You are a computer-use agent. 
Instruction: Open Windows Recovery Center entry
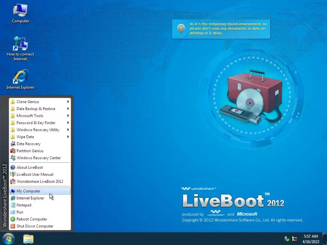(40, 158)
